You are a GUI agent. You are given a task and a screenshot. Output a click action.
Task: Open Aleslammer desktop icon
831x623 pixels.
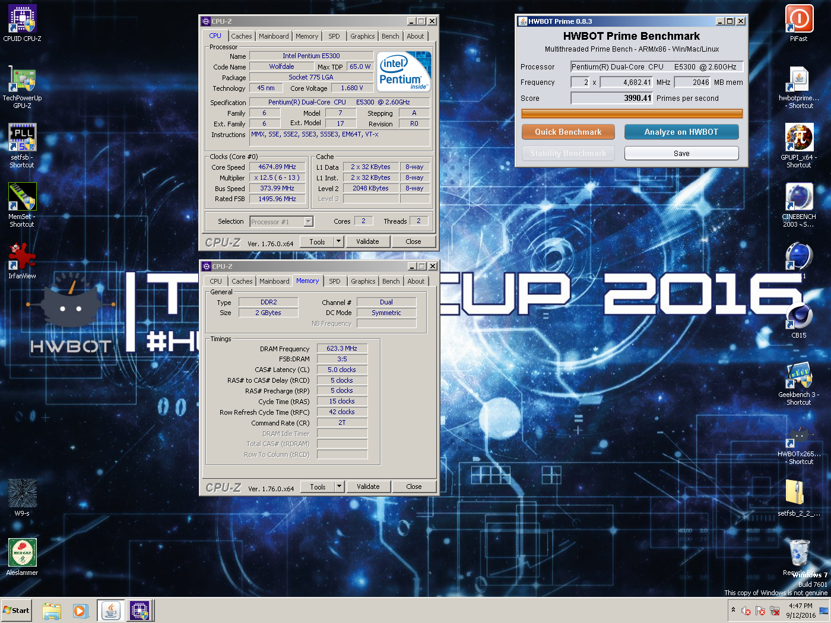click(x=22, y=557)
